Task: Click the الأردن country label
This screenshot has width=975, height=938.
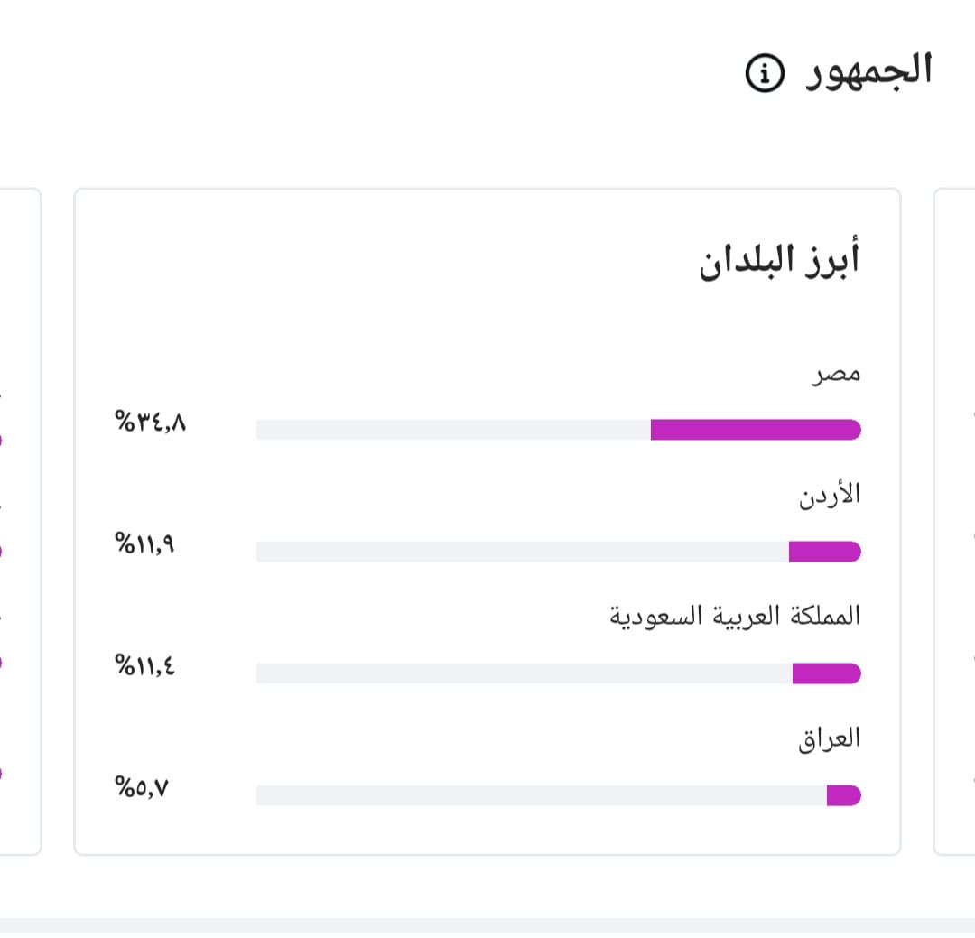Action: 830,495
